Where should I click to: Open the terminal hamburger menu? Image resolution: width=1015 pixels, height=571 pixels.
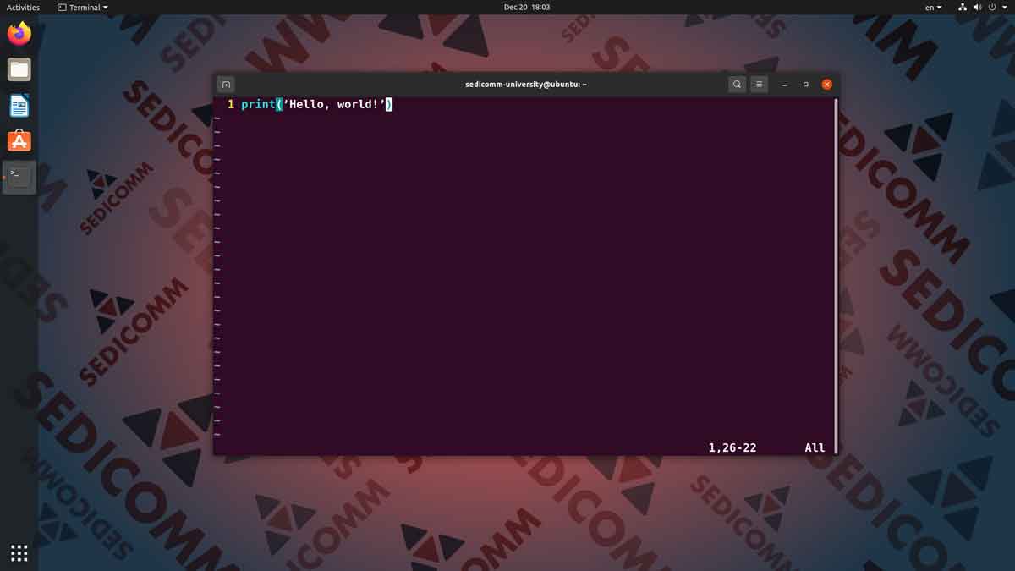click(x=759, y=84)
